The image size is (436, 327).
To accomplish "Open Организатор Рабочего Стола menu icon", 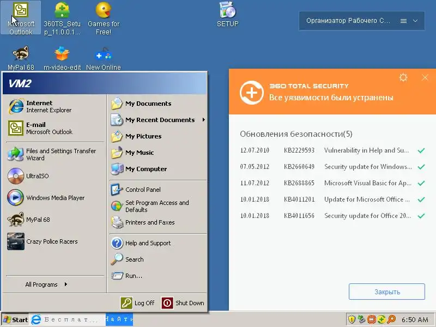I will [x=403, y=21].
